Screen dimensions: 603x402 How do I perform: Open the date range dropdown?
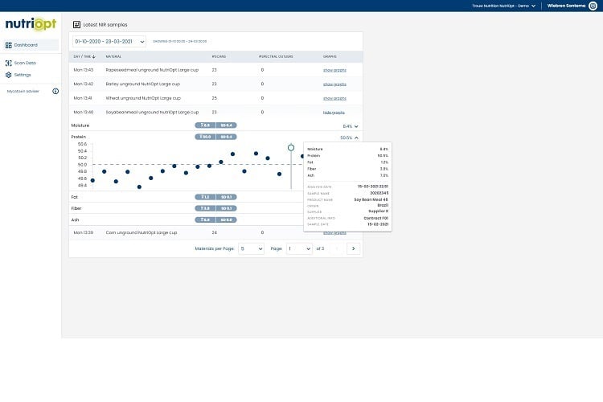tap(109, 41)
